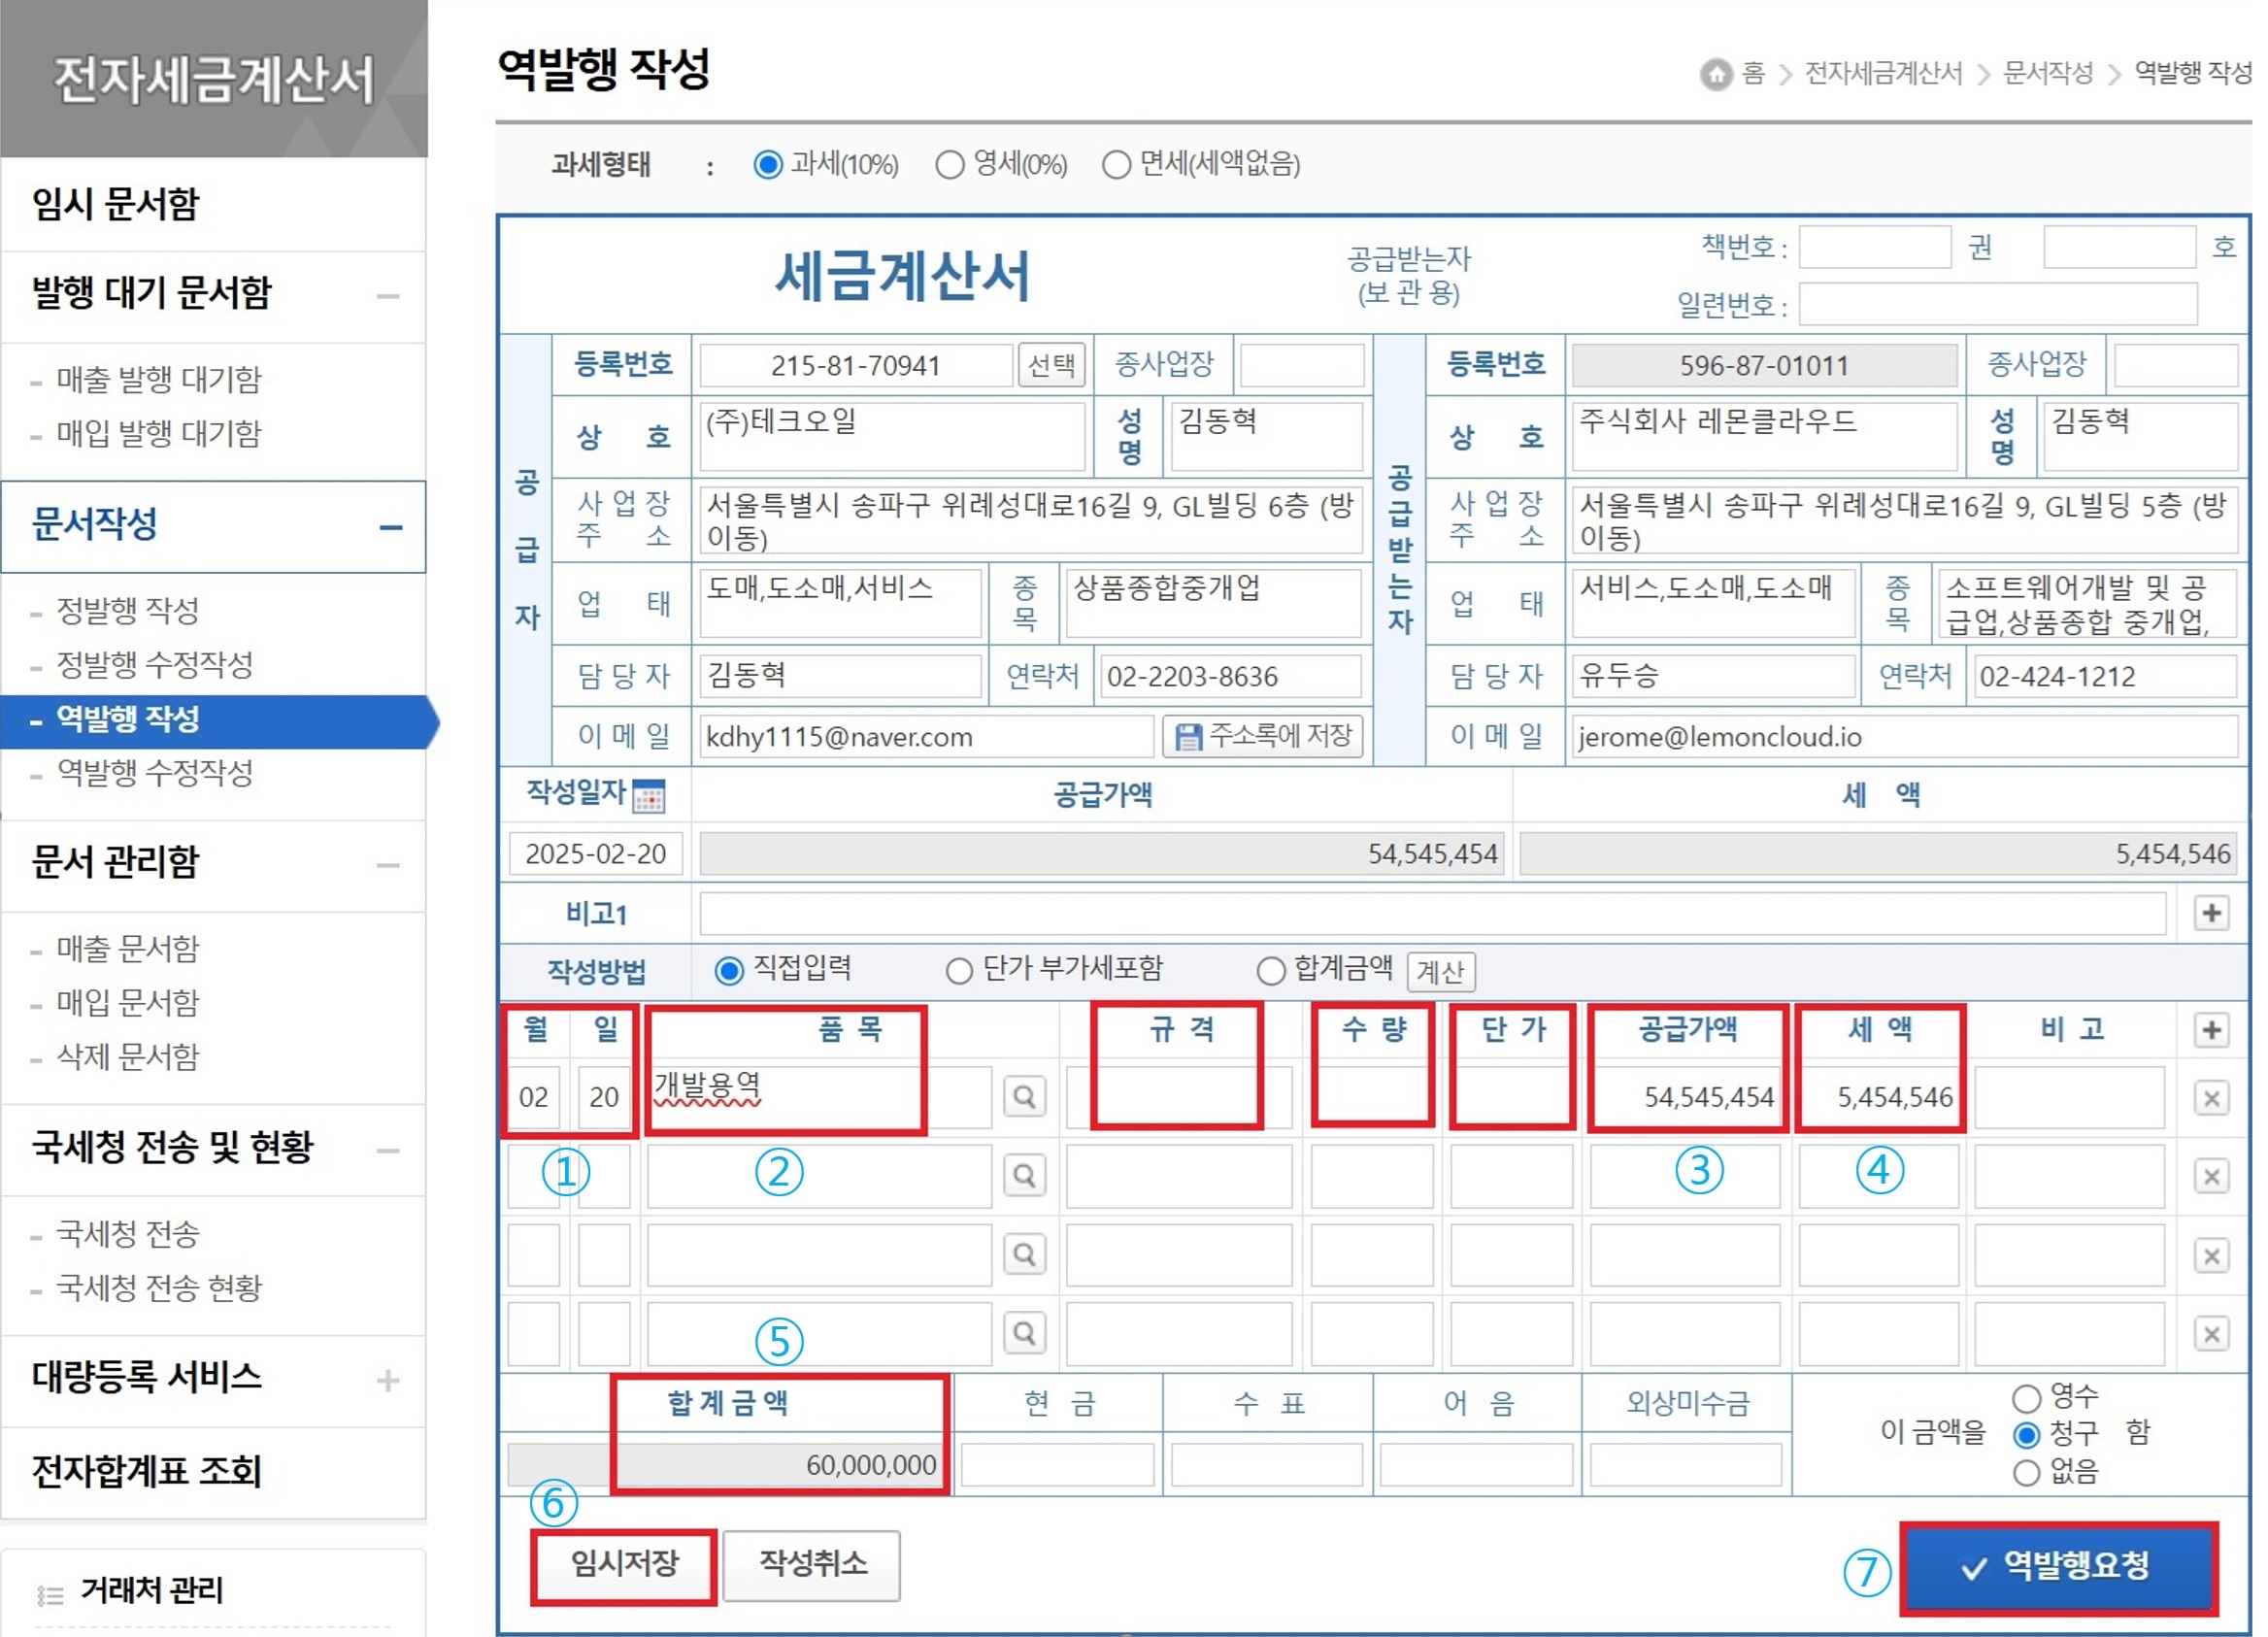Click 품목 field containing 개발용역
This screenshot has height=1637, width=2268.
tap(819, 1097)
